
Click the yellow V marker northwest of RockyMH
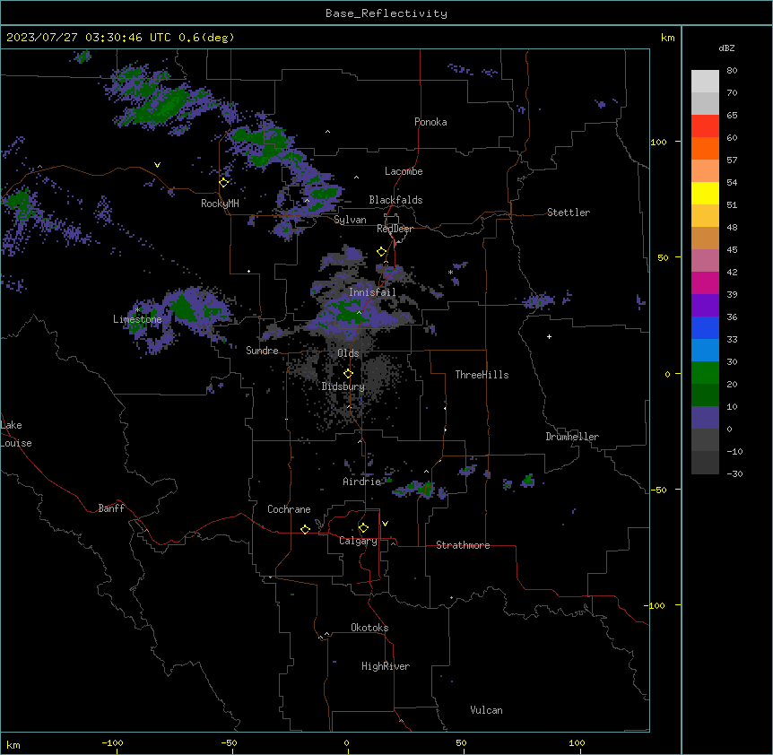coord(157,165)
